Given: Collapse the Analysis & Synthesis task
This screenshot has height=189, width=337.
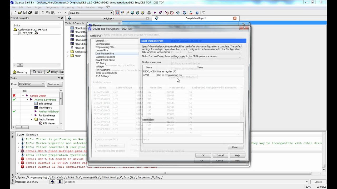Looking at the screenshot, I should click(x=27, y=99).
